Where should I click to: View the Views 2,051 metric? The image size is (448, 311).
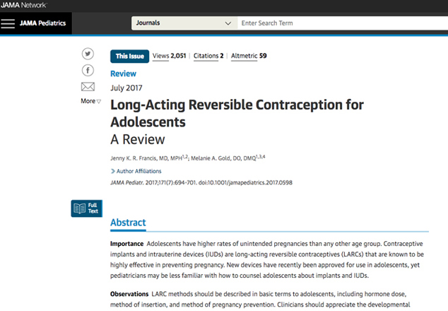pyautogui.click(x=169, y=56)
